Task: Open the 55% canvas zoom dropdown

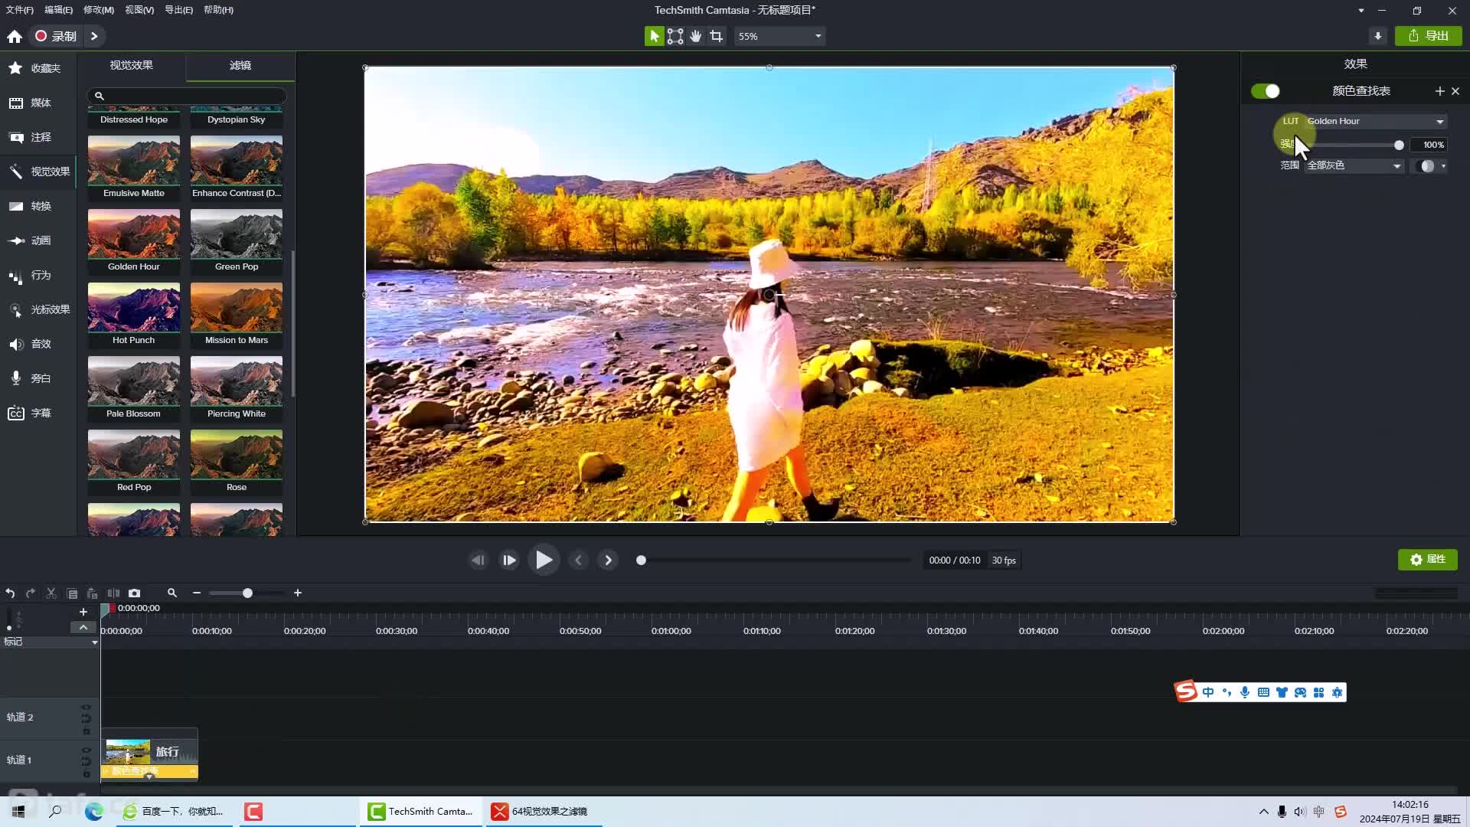Action: pyautogui.click(x=779, y=36)
